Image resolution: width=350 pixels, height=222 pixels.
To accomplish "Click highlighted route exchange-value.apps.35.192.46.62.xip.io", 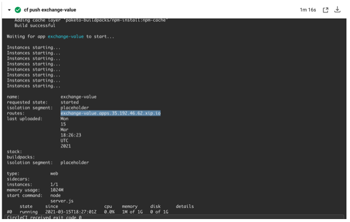I will pos(110,113).
